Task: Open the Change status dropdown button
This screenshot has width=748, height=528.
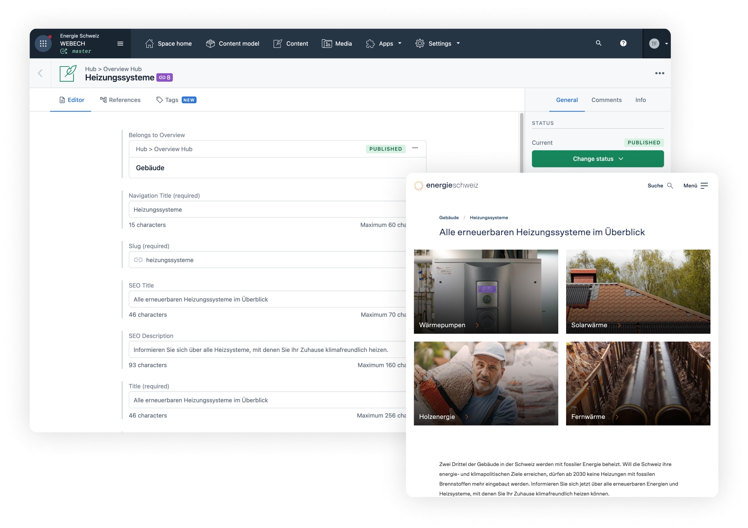Action: (597, 159)
